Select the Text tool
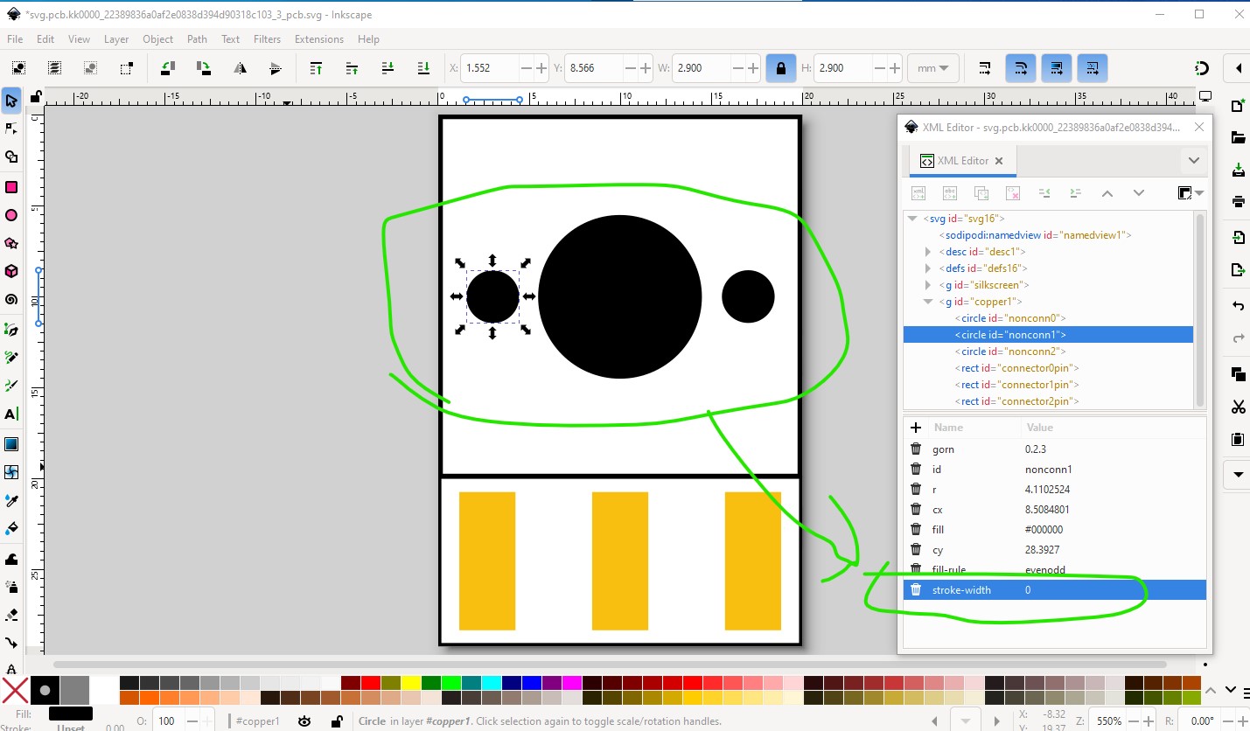The height and width of the screenshot is (731, 1250). [x=11, y=414]
